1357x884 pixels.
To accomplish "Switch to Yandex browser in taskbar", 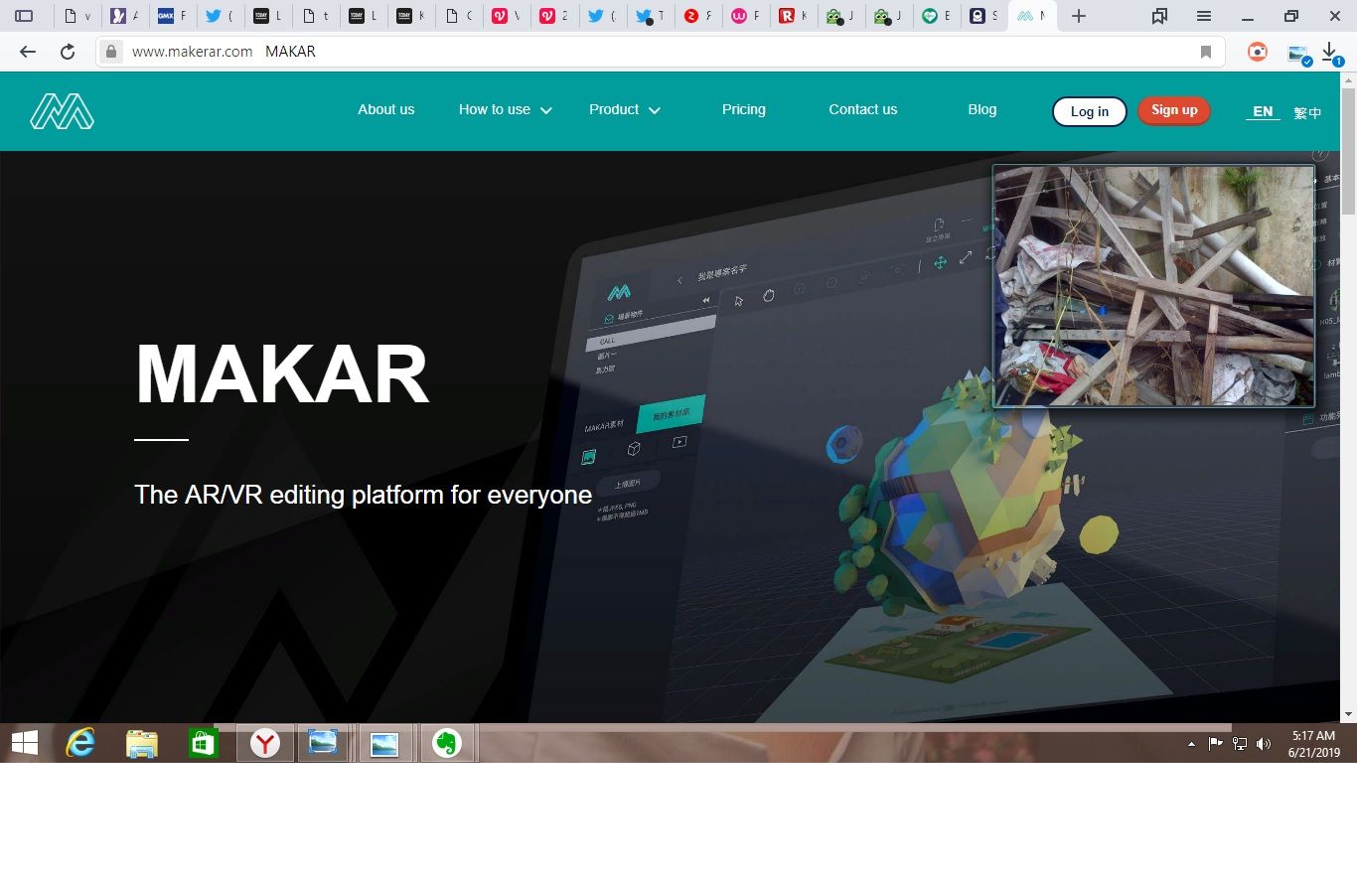I will [265, 743].
